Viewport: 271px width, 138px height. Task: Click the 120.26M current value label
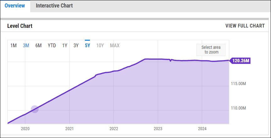click(240, 61)
